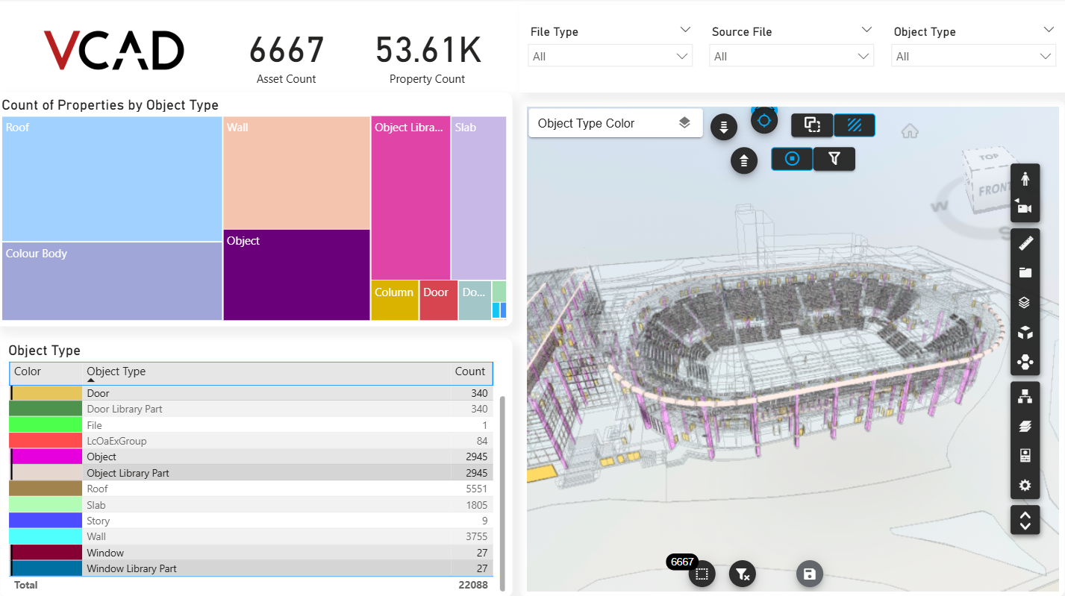Select the Object Libra... treemap tile
1065x596 pixels.
pos(410,198)
